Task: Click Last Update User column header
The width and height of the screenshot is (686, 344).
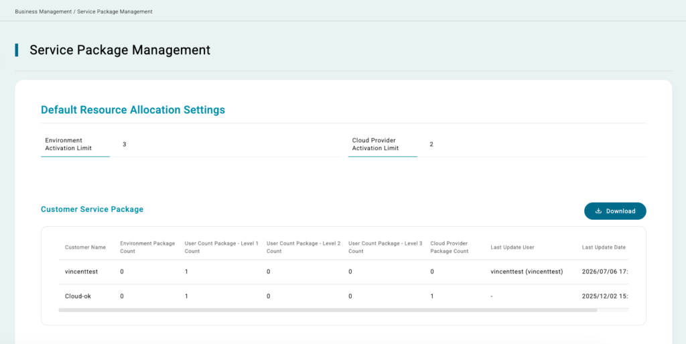Action: 512,247
